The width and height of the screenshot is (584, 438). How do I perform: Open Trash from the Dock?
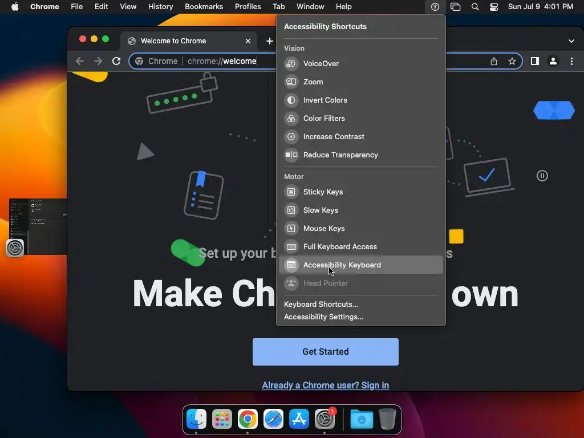pos(387,419)
